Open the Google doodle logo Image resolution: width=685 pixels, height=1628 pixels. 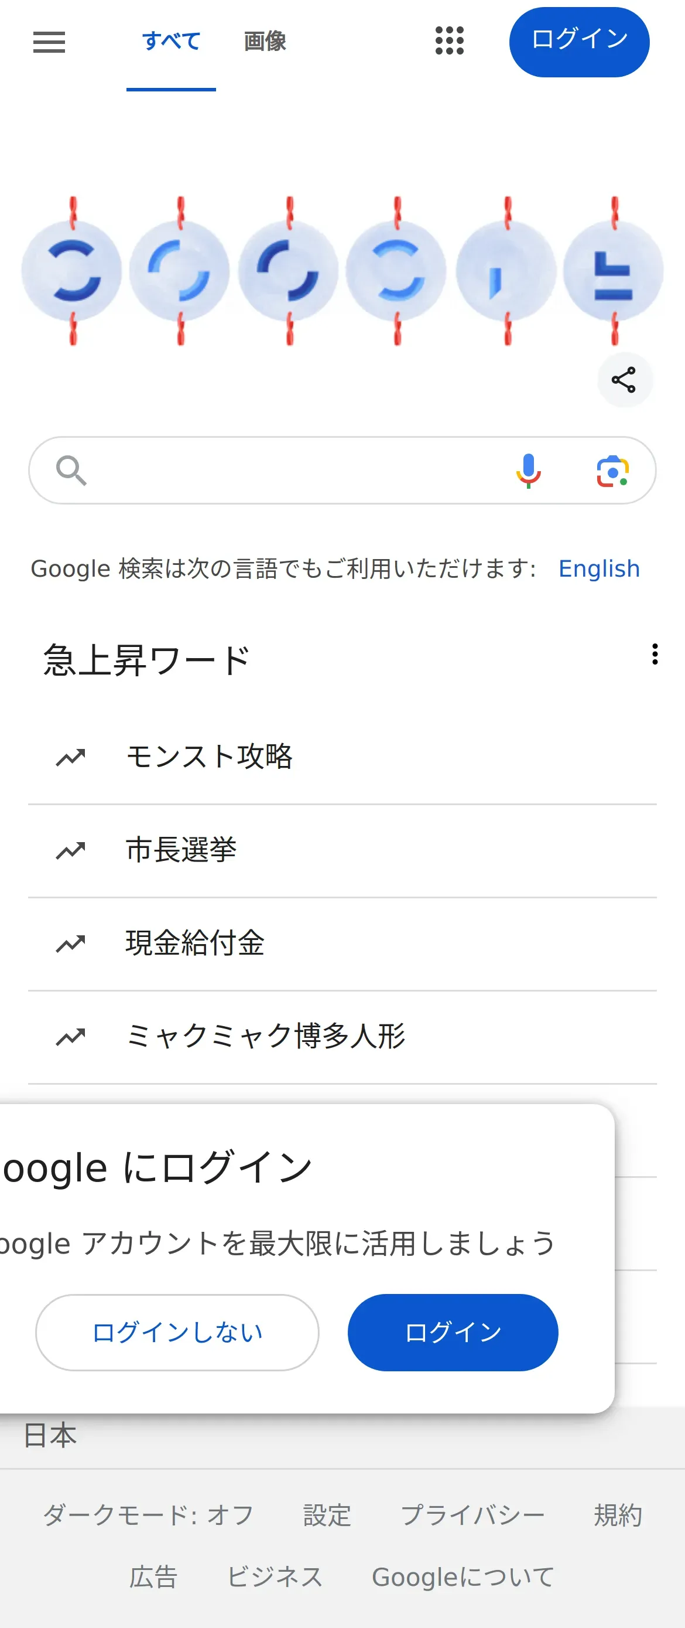click(342, 271)
